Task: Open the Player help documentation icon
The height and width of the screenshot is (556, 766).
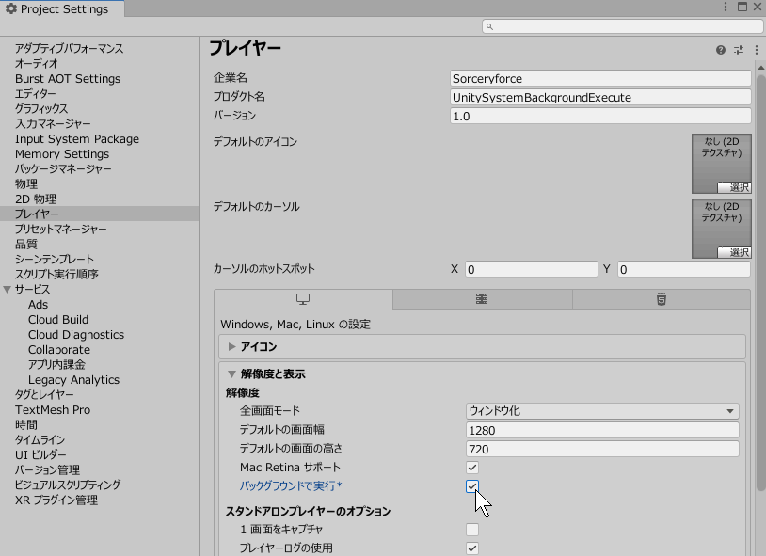Action: point(721,50)
